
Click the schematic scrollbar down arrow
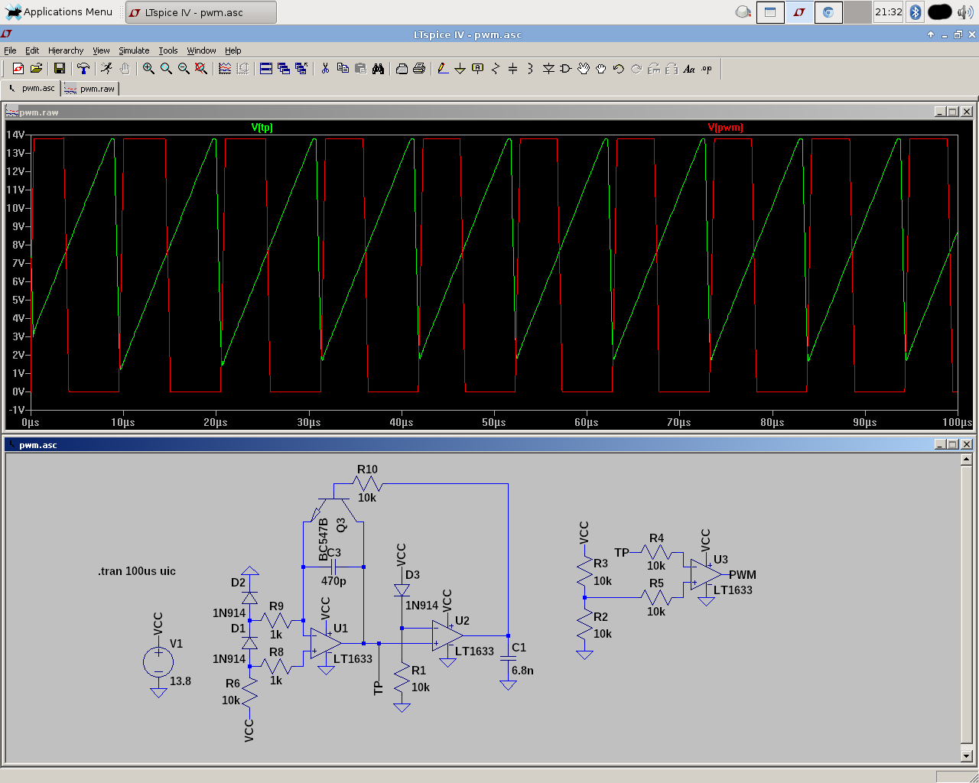pyautogui.click(x=967, y=755)
